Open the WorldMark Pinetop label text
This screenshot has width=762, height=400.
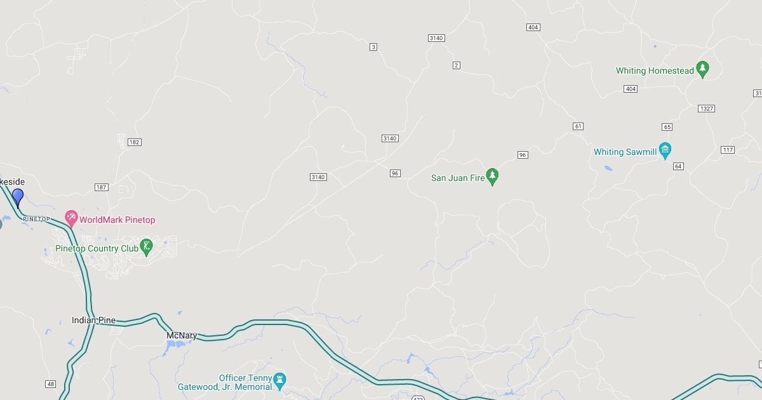(117, 220)
